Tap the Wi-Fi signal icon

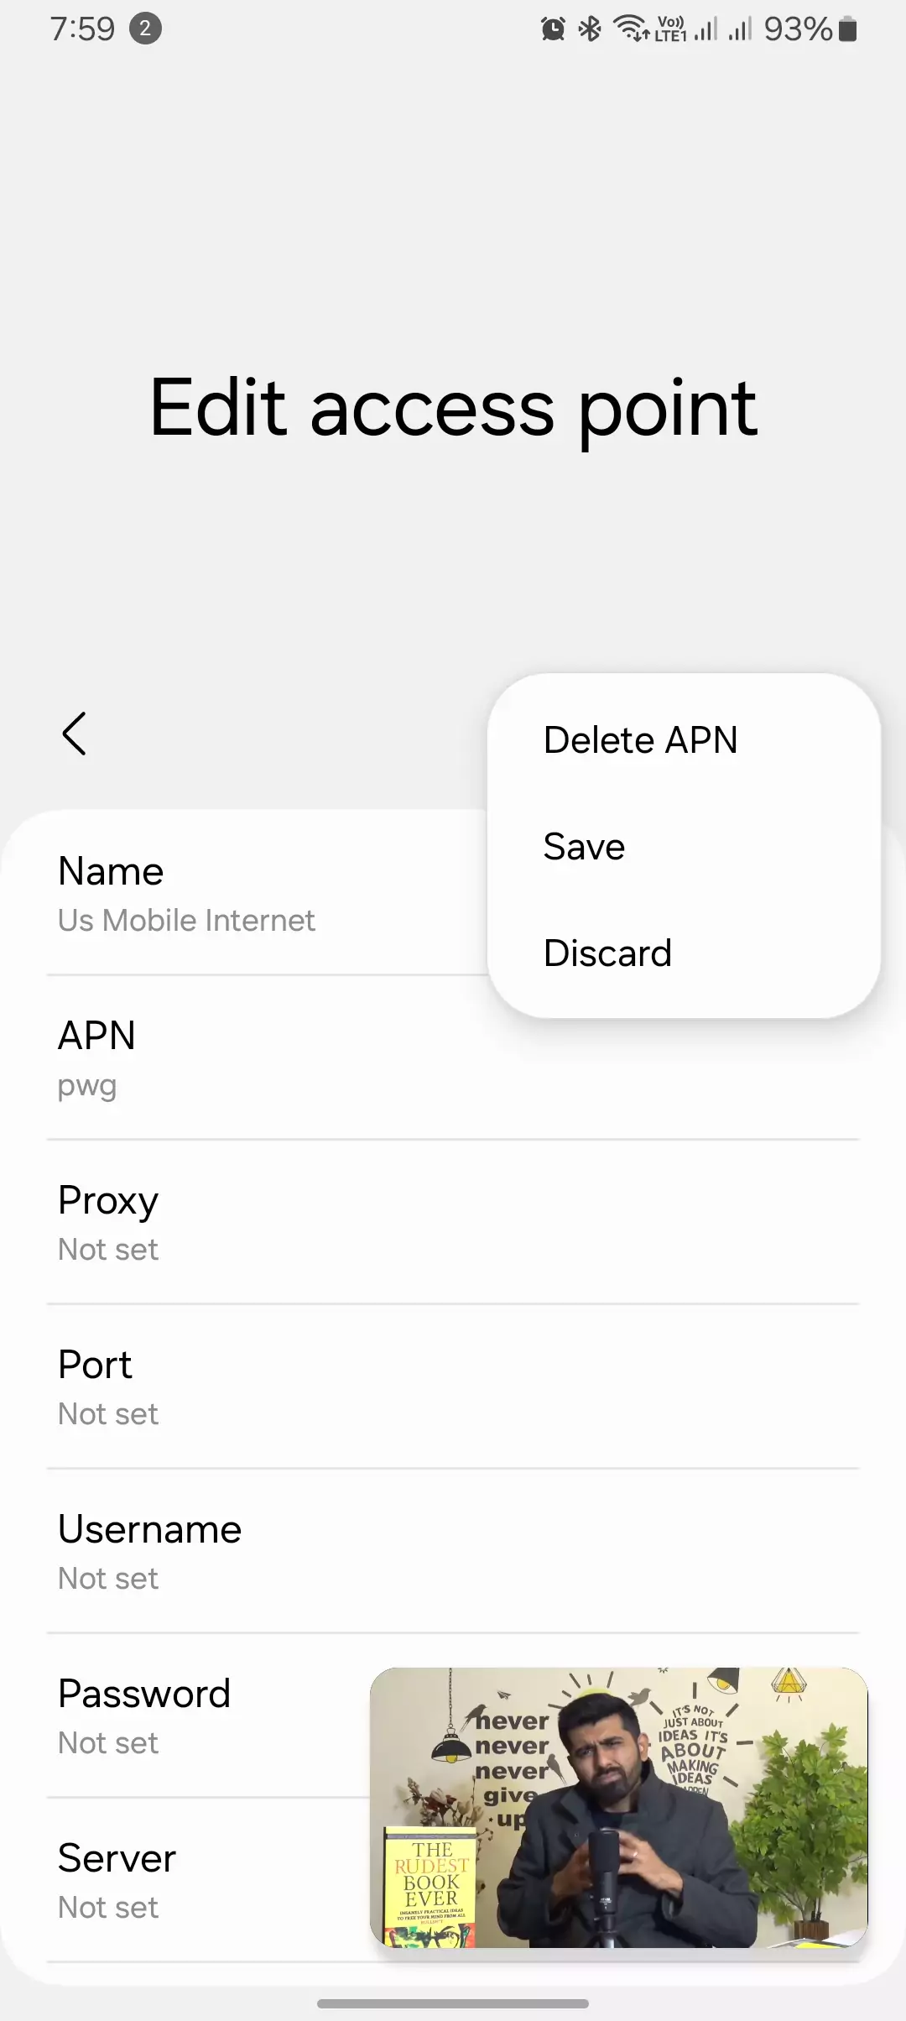(x=631, y=29)
